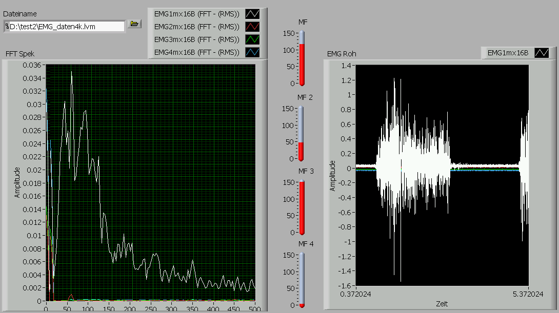Click the MF thermometer slider
Viewport: 559px width, 313px height.
click(x=302, y=58)
